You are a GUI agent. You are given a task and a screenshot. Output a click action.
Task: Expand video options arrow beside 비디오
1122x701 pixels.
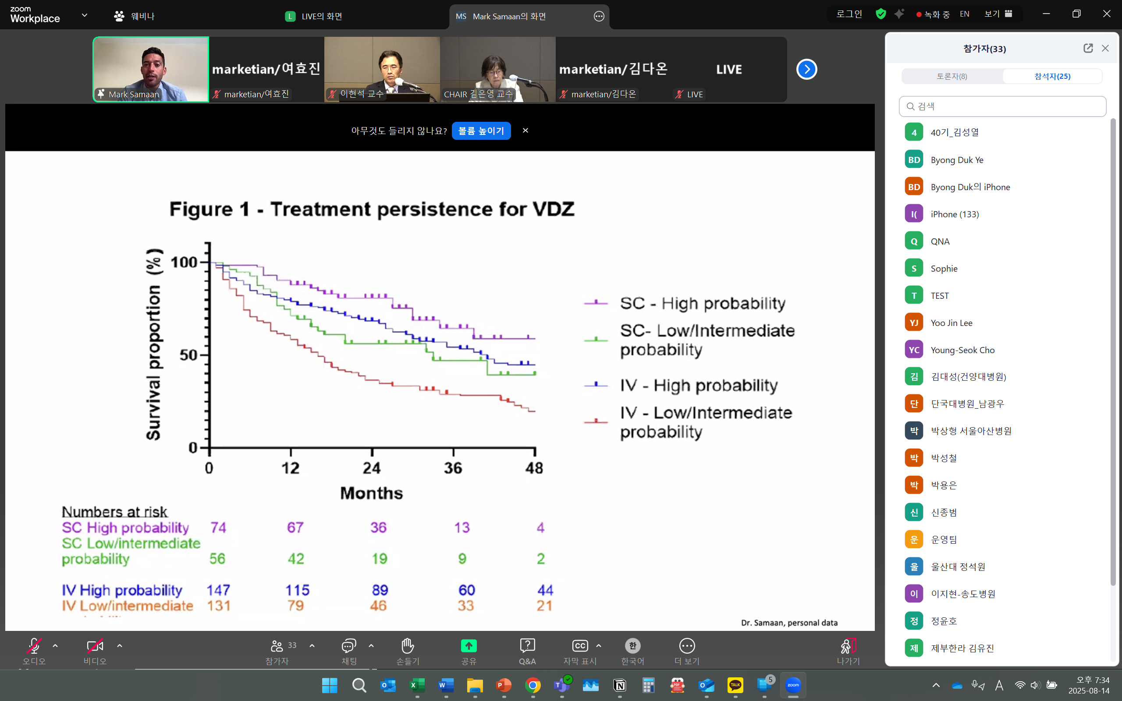(120, 645)
